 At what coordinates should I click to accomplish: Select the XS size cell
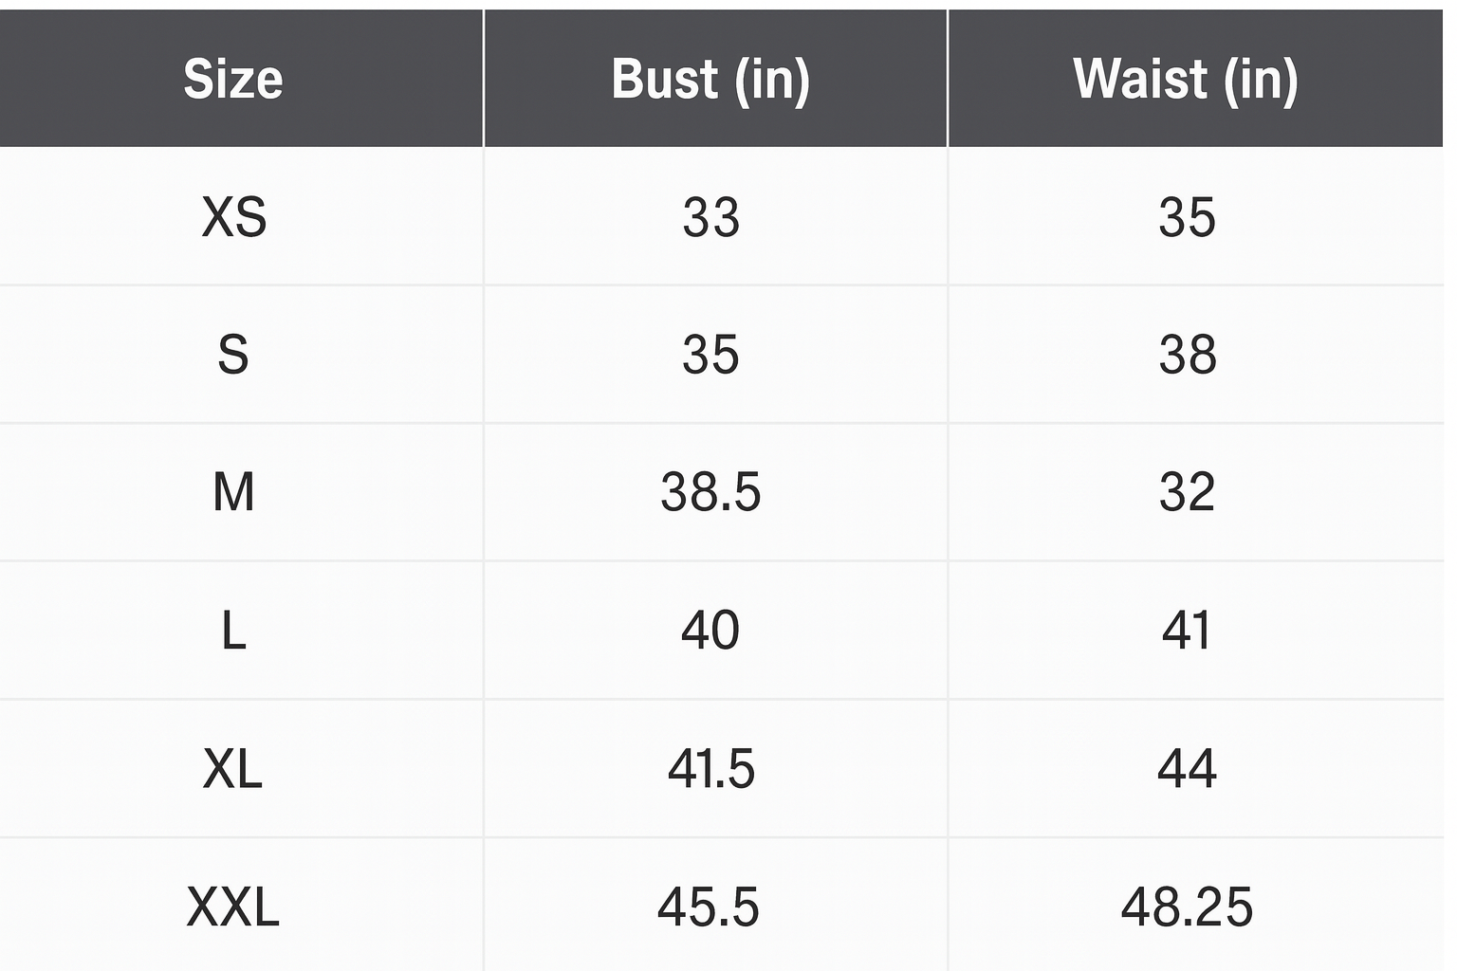pyautogui.click(x=234, y=217)
